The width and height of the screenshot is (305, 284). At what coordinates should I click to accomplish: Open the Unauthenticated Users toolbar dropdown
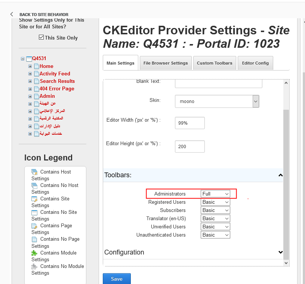point(215,235)
